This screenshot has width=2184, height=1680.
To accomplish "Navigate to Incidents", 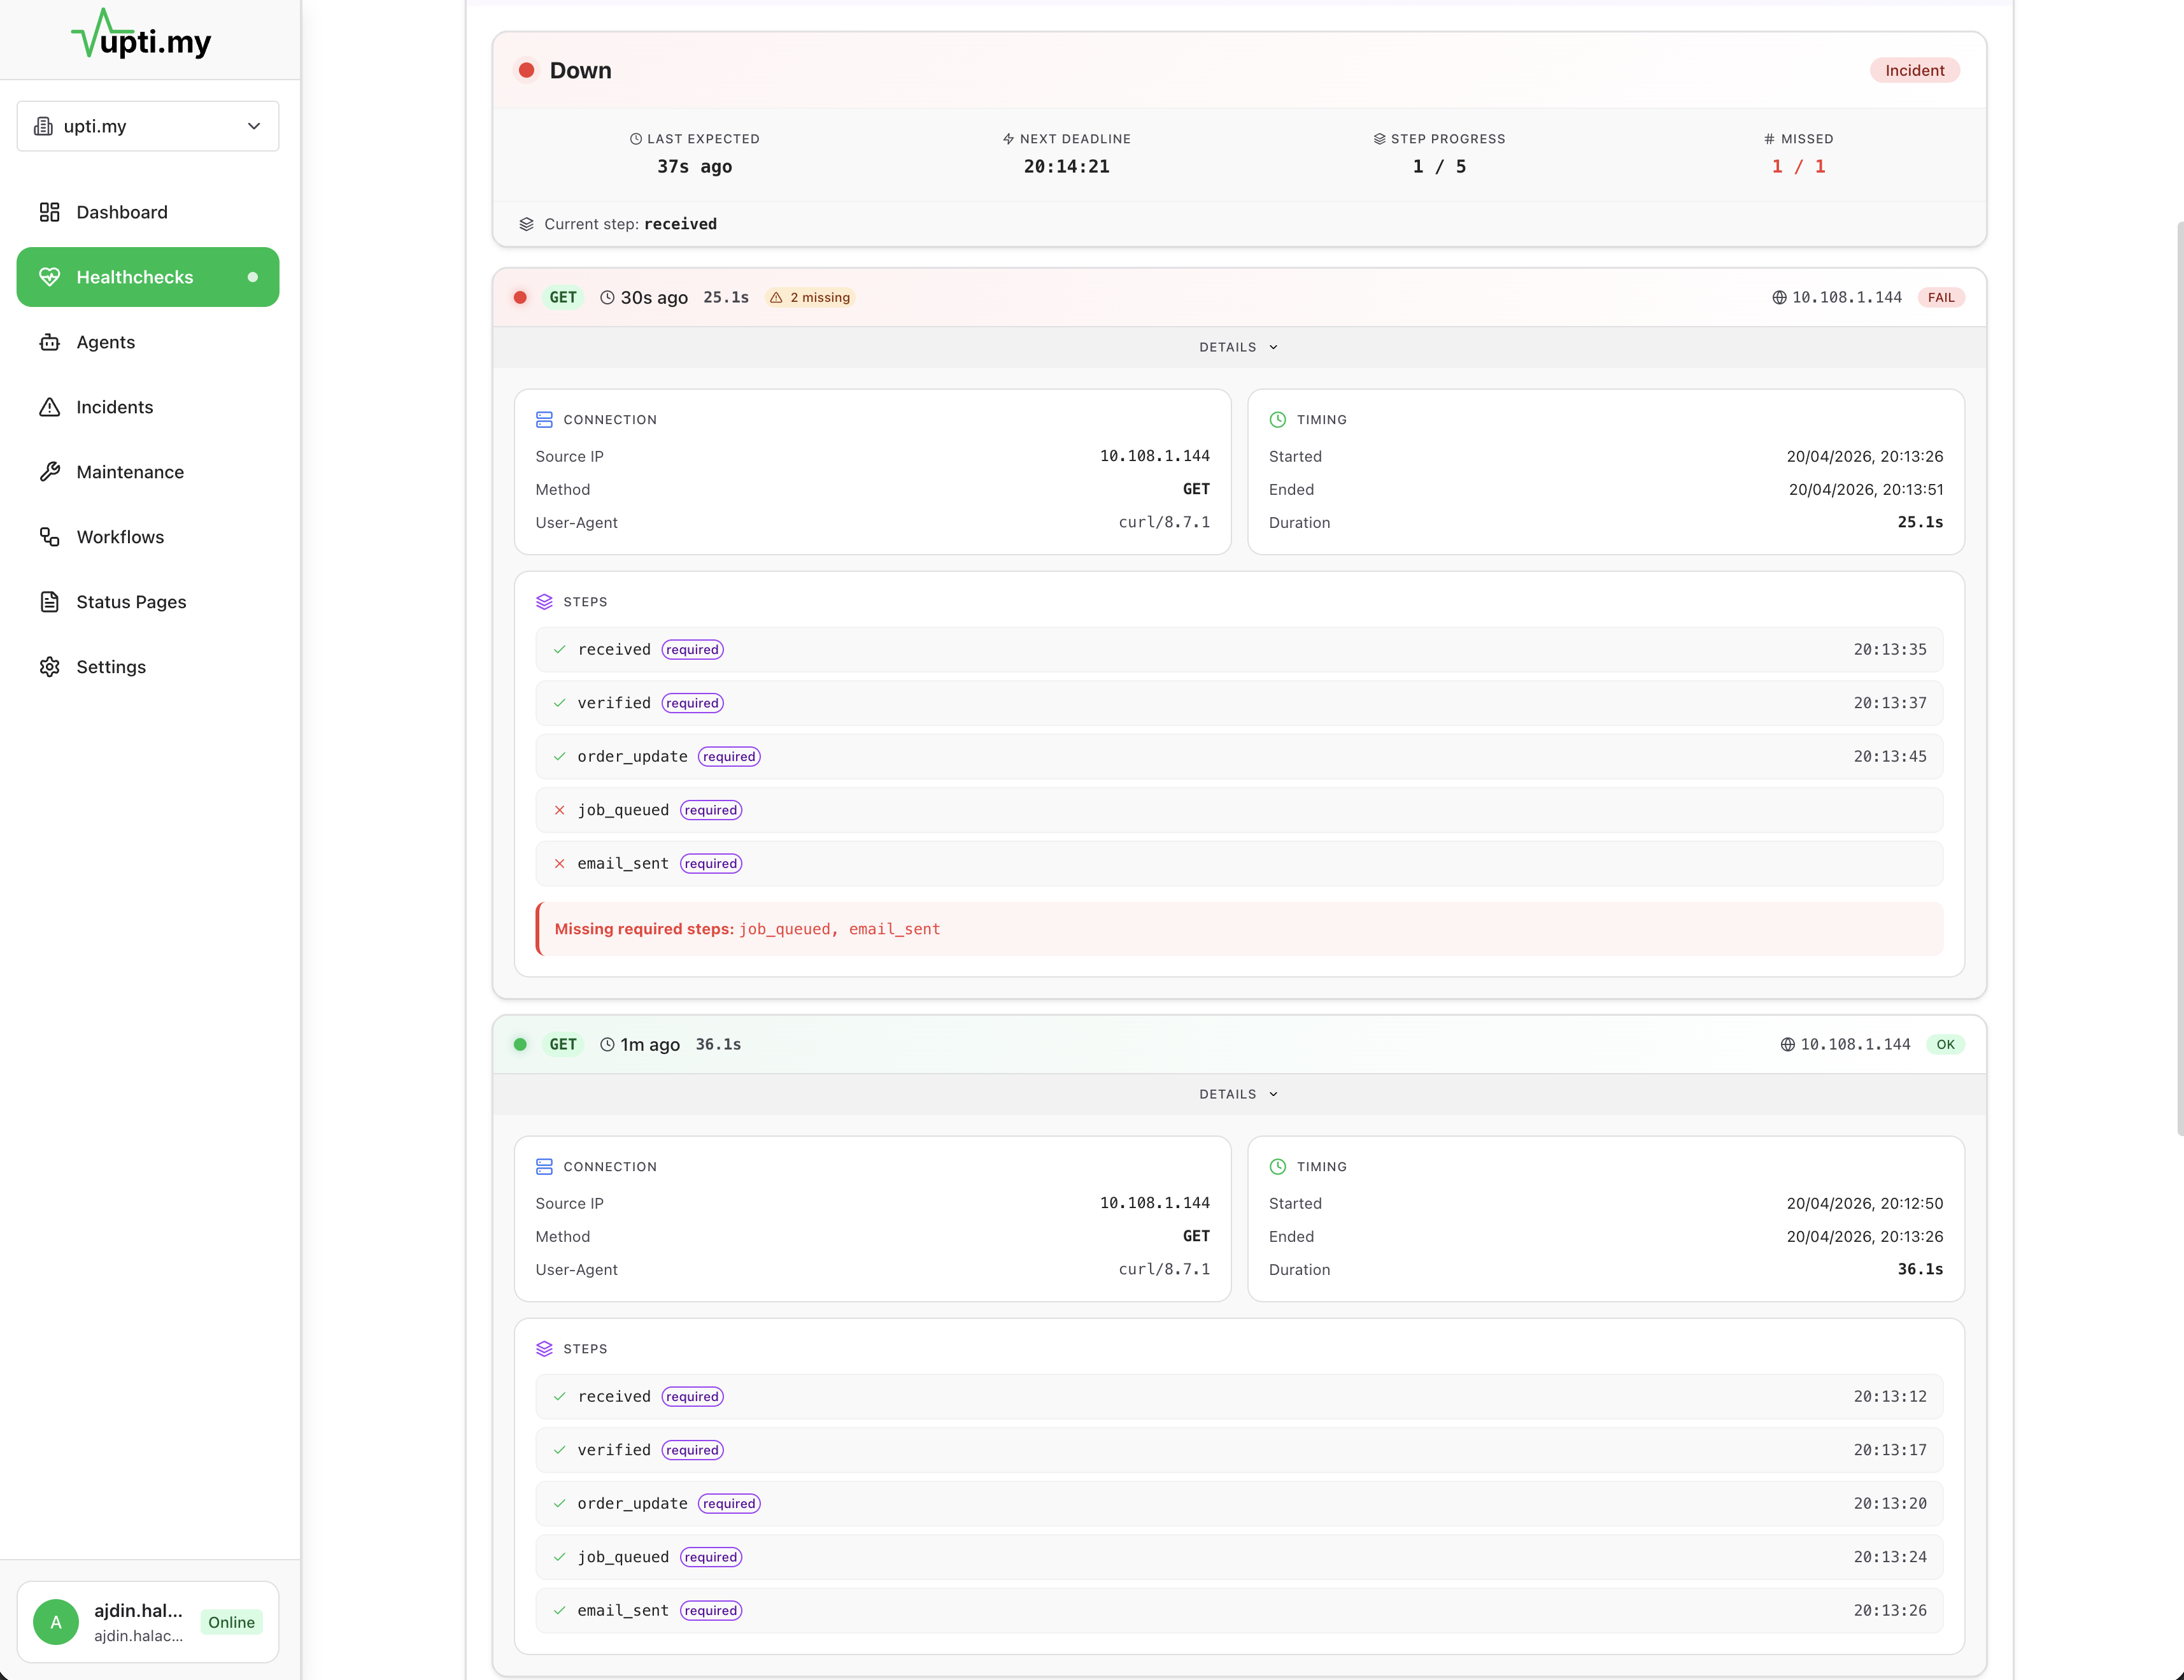I will point(148,407).
